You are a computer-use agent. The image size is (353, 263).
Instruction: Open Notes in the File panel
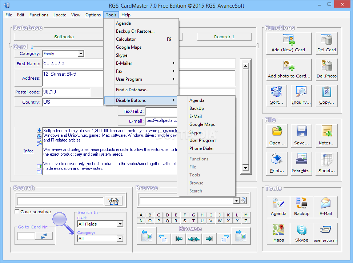327,136
